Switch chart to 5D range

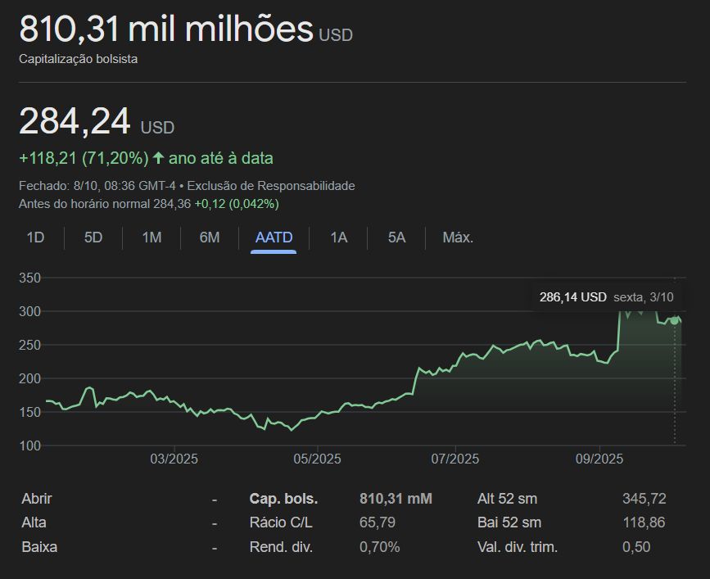(x=93, y=237)
